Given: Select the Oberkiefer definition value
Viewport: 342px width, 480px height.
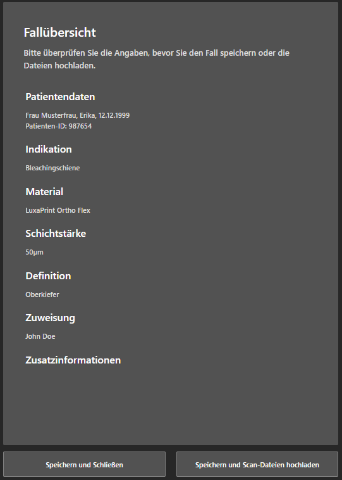Looking at the screenshot, I should point(42,294).
